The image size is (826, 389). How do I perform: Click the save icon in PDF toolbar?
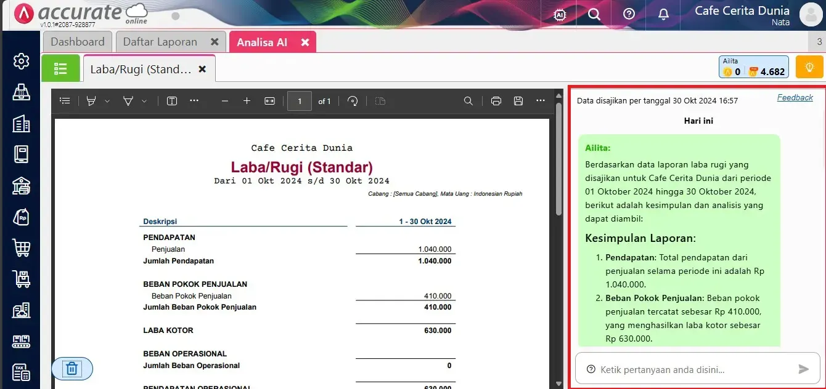click(518, 101)
